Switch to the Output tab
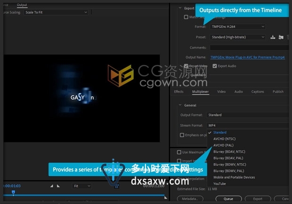The height and width of the screenshot is (204, 292). pos(22,5)
